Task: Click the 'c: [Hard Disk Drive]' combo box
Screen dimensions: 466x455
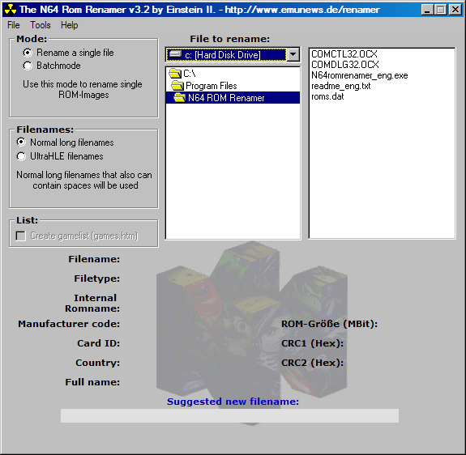Action: click(233, 54)
